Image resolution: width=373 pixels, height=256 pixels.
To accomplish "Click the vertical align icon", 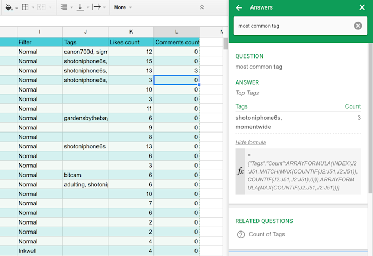I will tap(80, 7).
